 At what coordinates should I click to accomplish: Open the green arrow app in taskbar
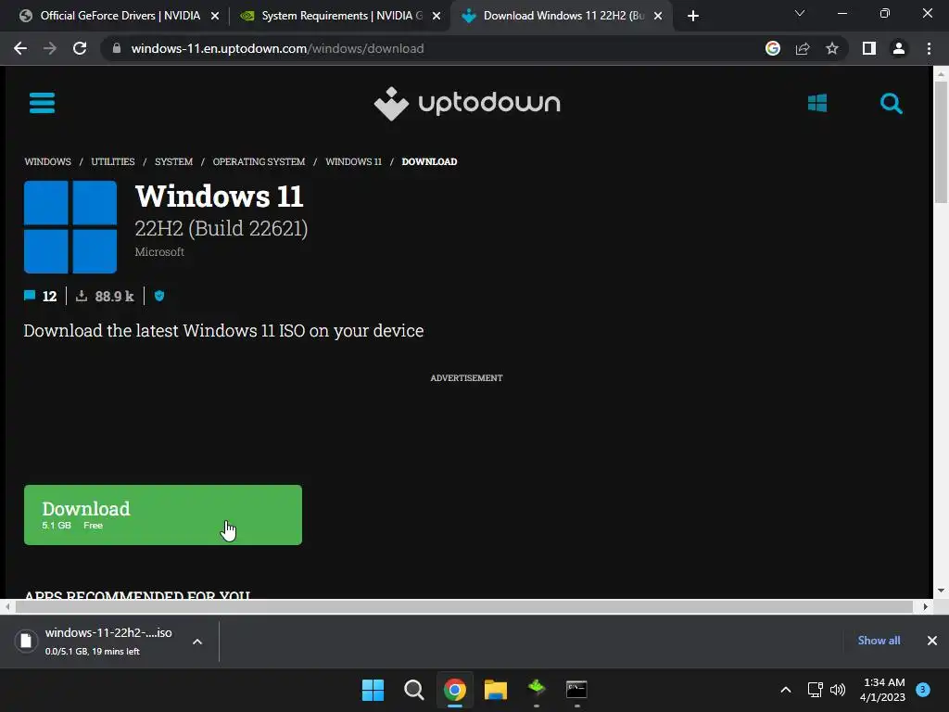[x=537, y=690]
